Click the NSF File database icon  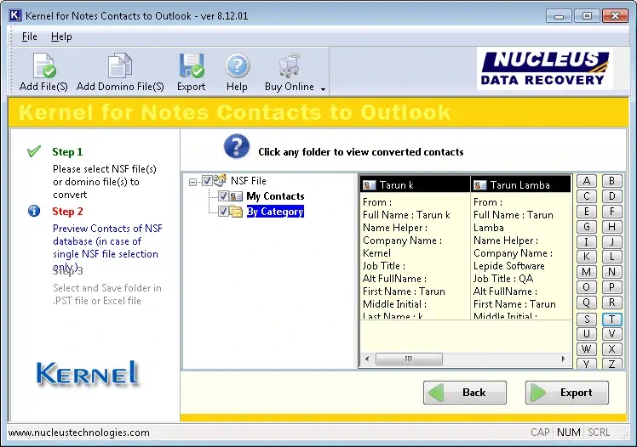(x=221, y=180)
